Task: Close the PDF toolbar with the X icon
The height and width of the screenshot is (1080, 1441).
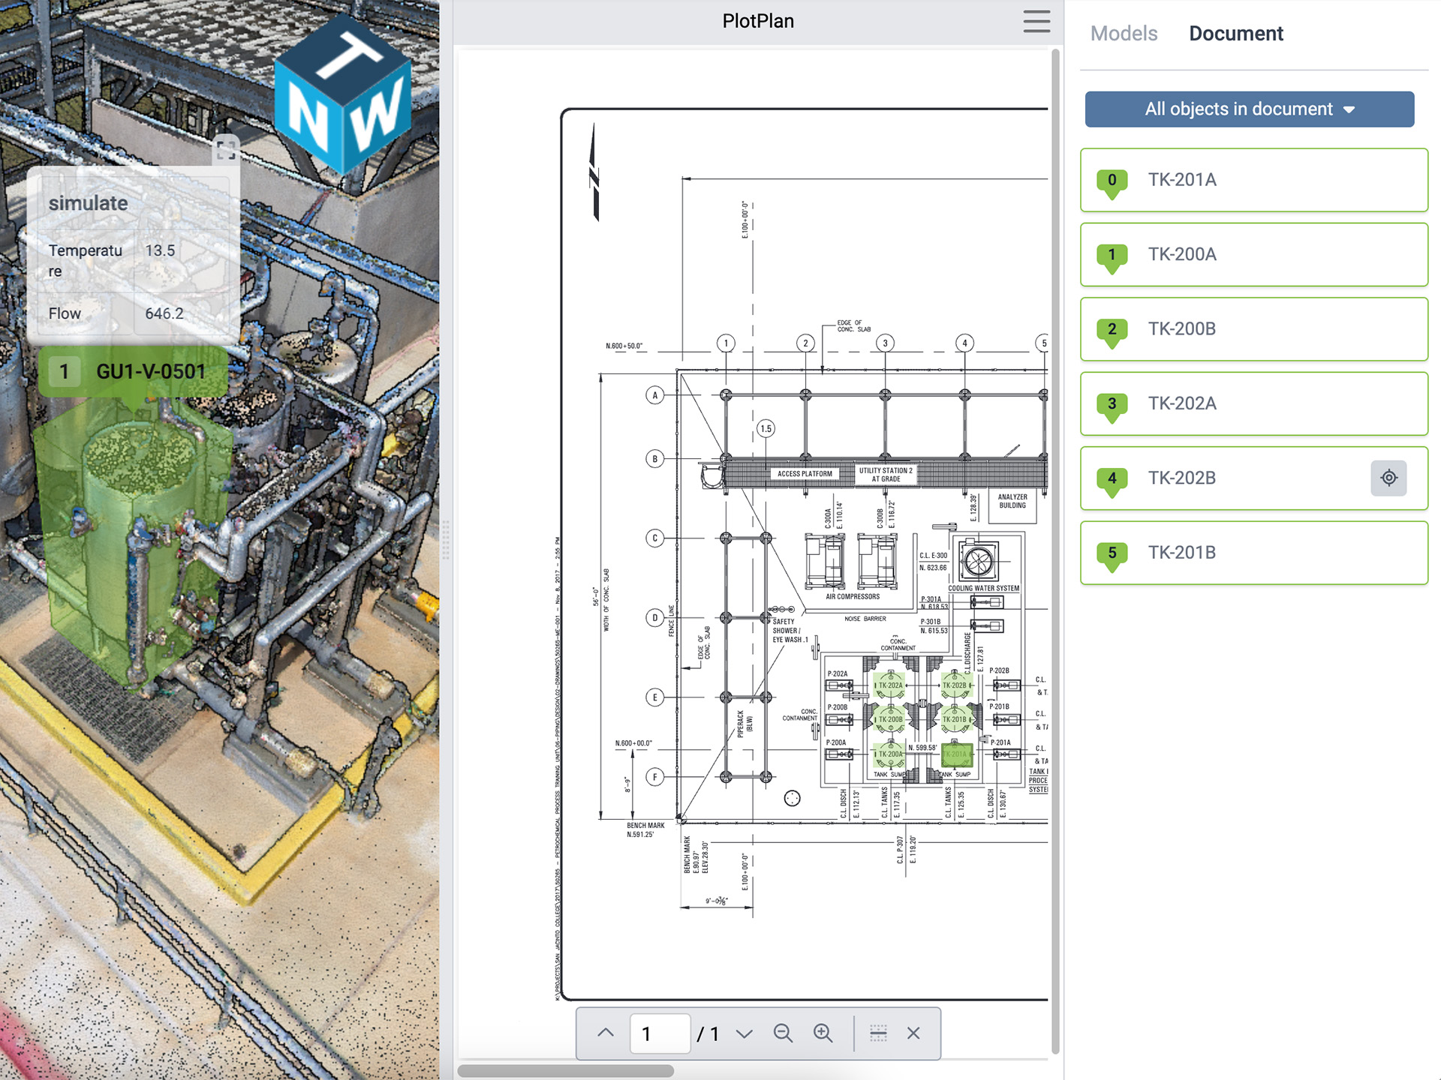Action: coord(913,1033)
